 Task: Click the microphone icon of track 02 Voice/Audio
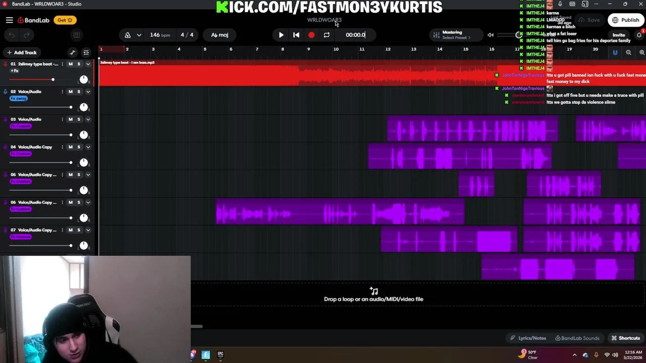5,92
